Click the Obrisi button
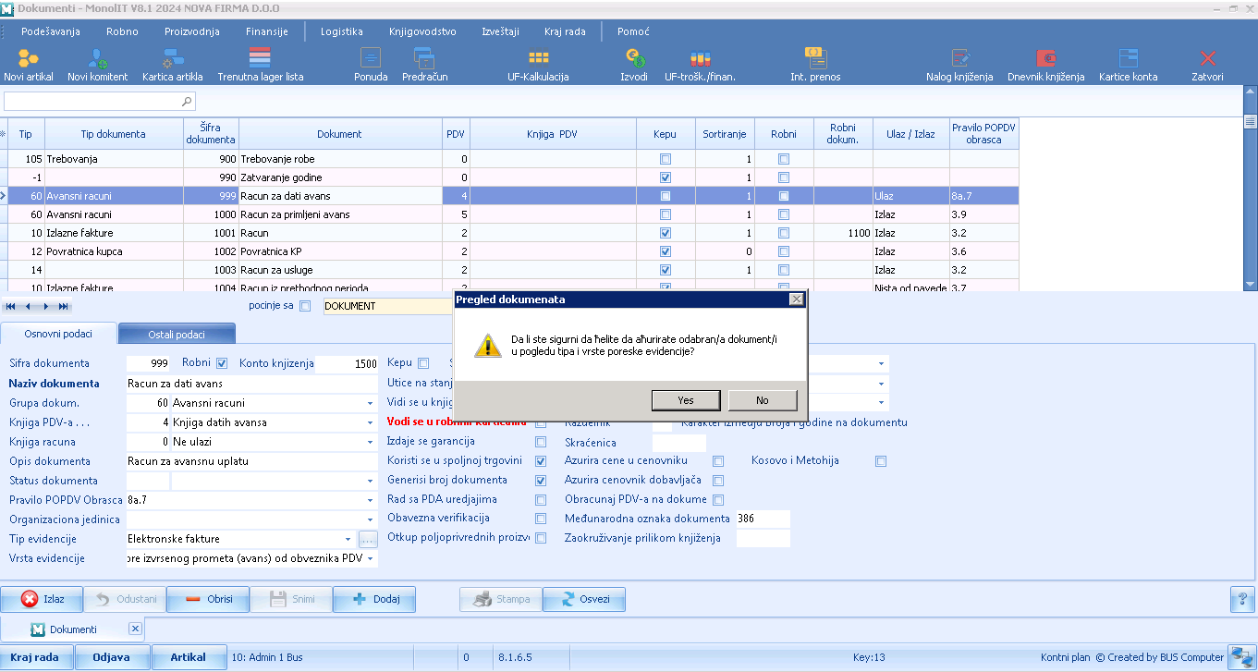Screen dimensions: 1258x672 point(208,599)
